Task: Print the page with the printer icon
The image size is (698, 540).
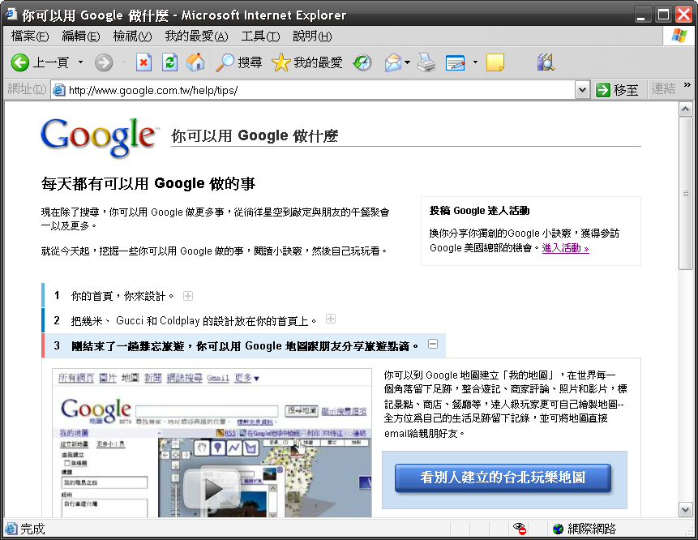Action: [x=426, y=62]
